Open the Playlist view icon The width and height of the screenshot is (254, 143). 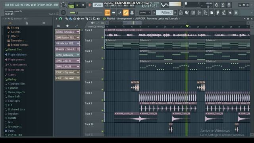pos(181,13)
